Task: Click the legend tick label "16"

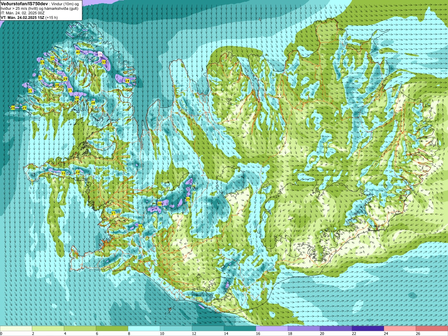Action: point(258,334)
